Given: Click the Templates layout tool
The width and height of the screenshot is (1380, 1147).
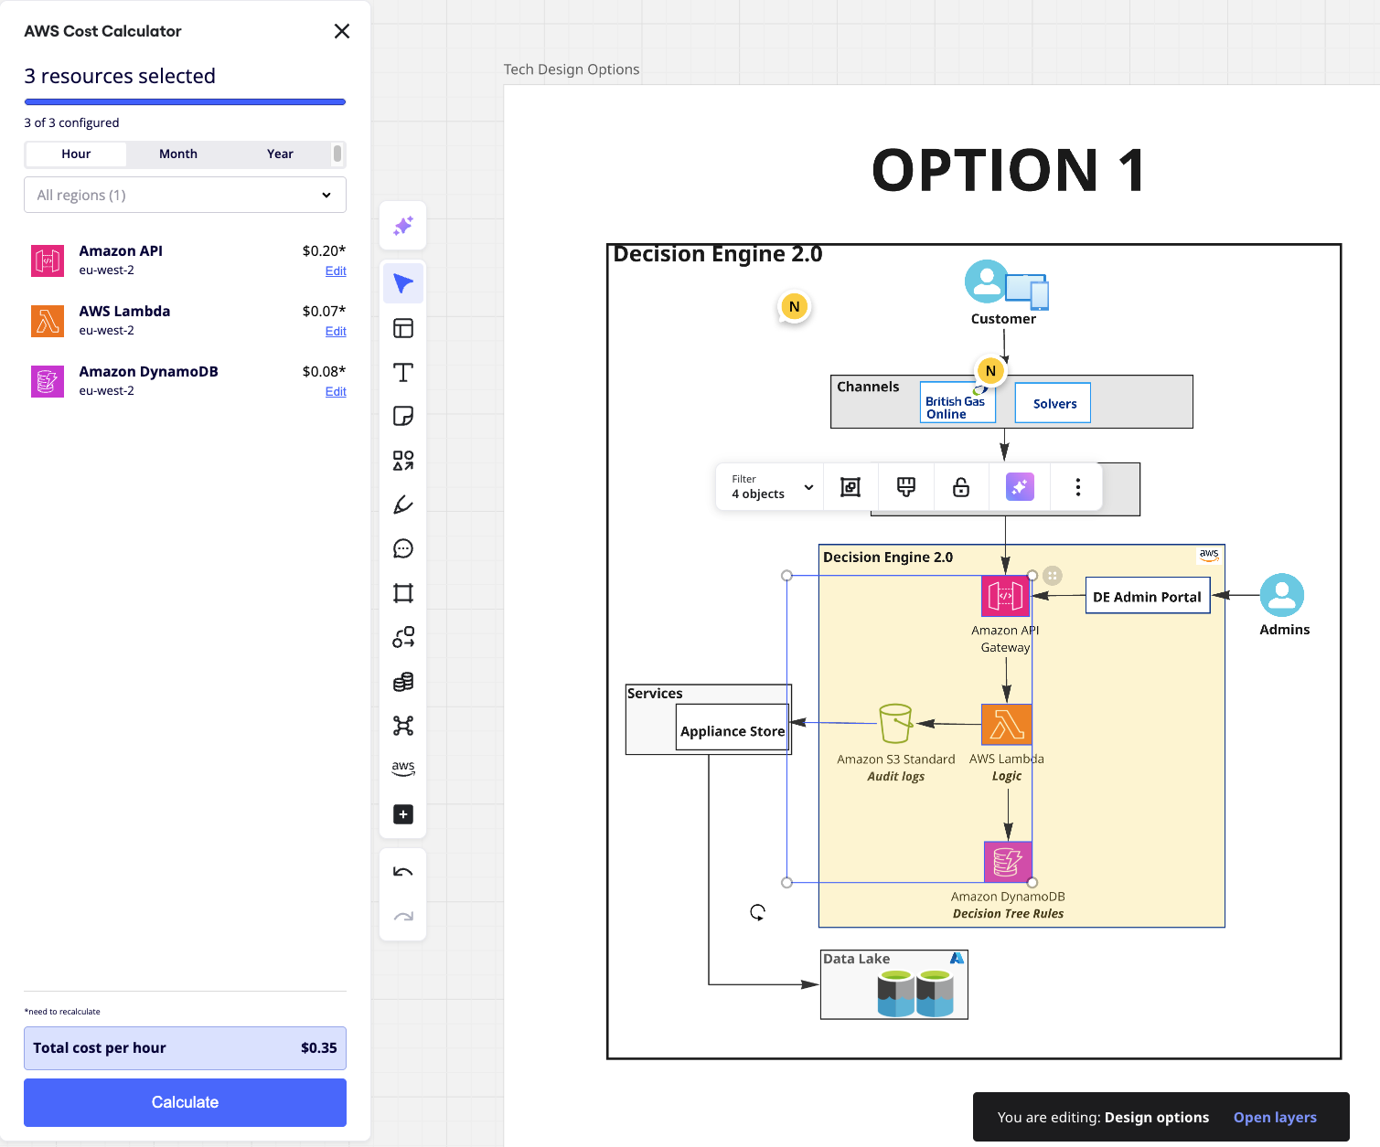Looking at the screenshot, I should tap(402, 328).
